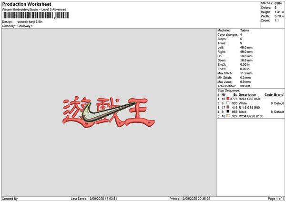The image size is (286, 202).
Task: Select the 'Right:' extent label
Action: coord(222,52)
